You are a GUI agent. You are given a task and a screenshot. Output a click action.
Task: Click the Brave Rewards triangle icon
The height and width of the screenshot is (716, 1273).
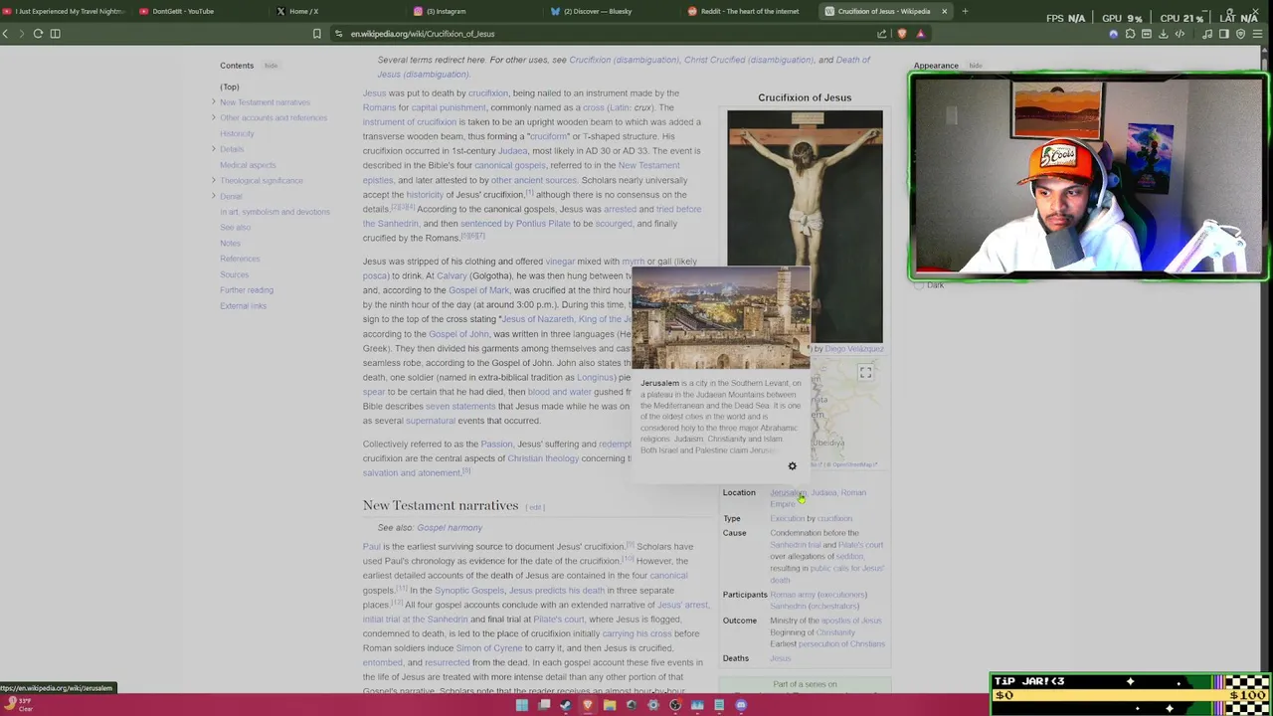pyautogui.click(x=920, y=34)
